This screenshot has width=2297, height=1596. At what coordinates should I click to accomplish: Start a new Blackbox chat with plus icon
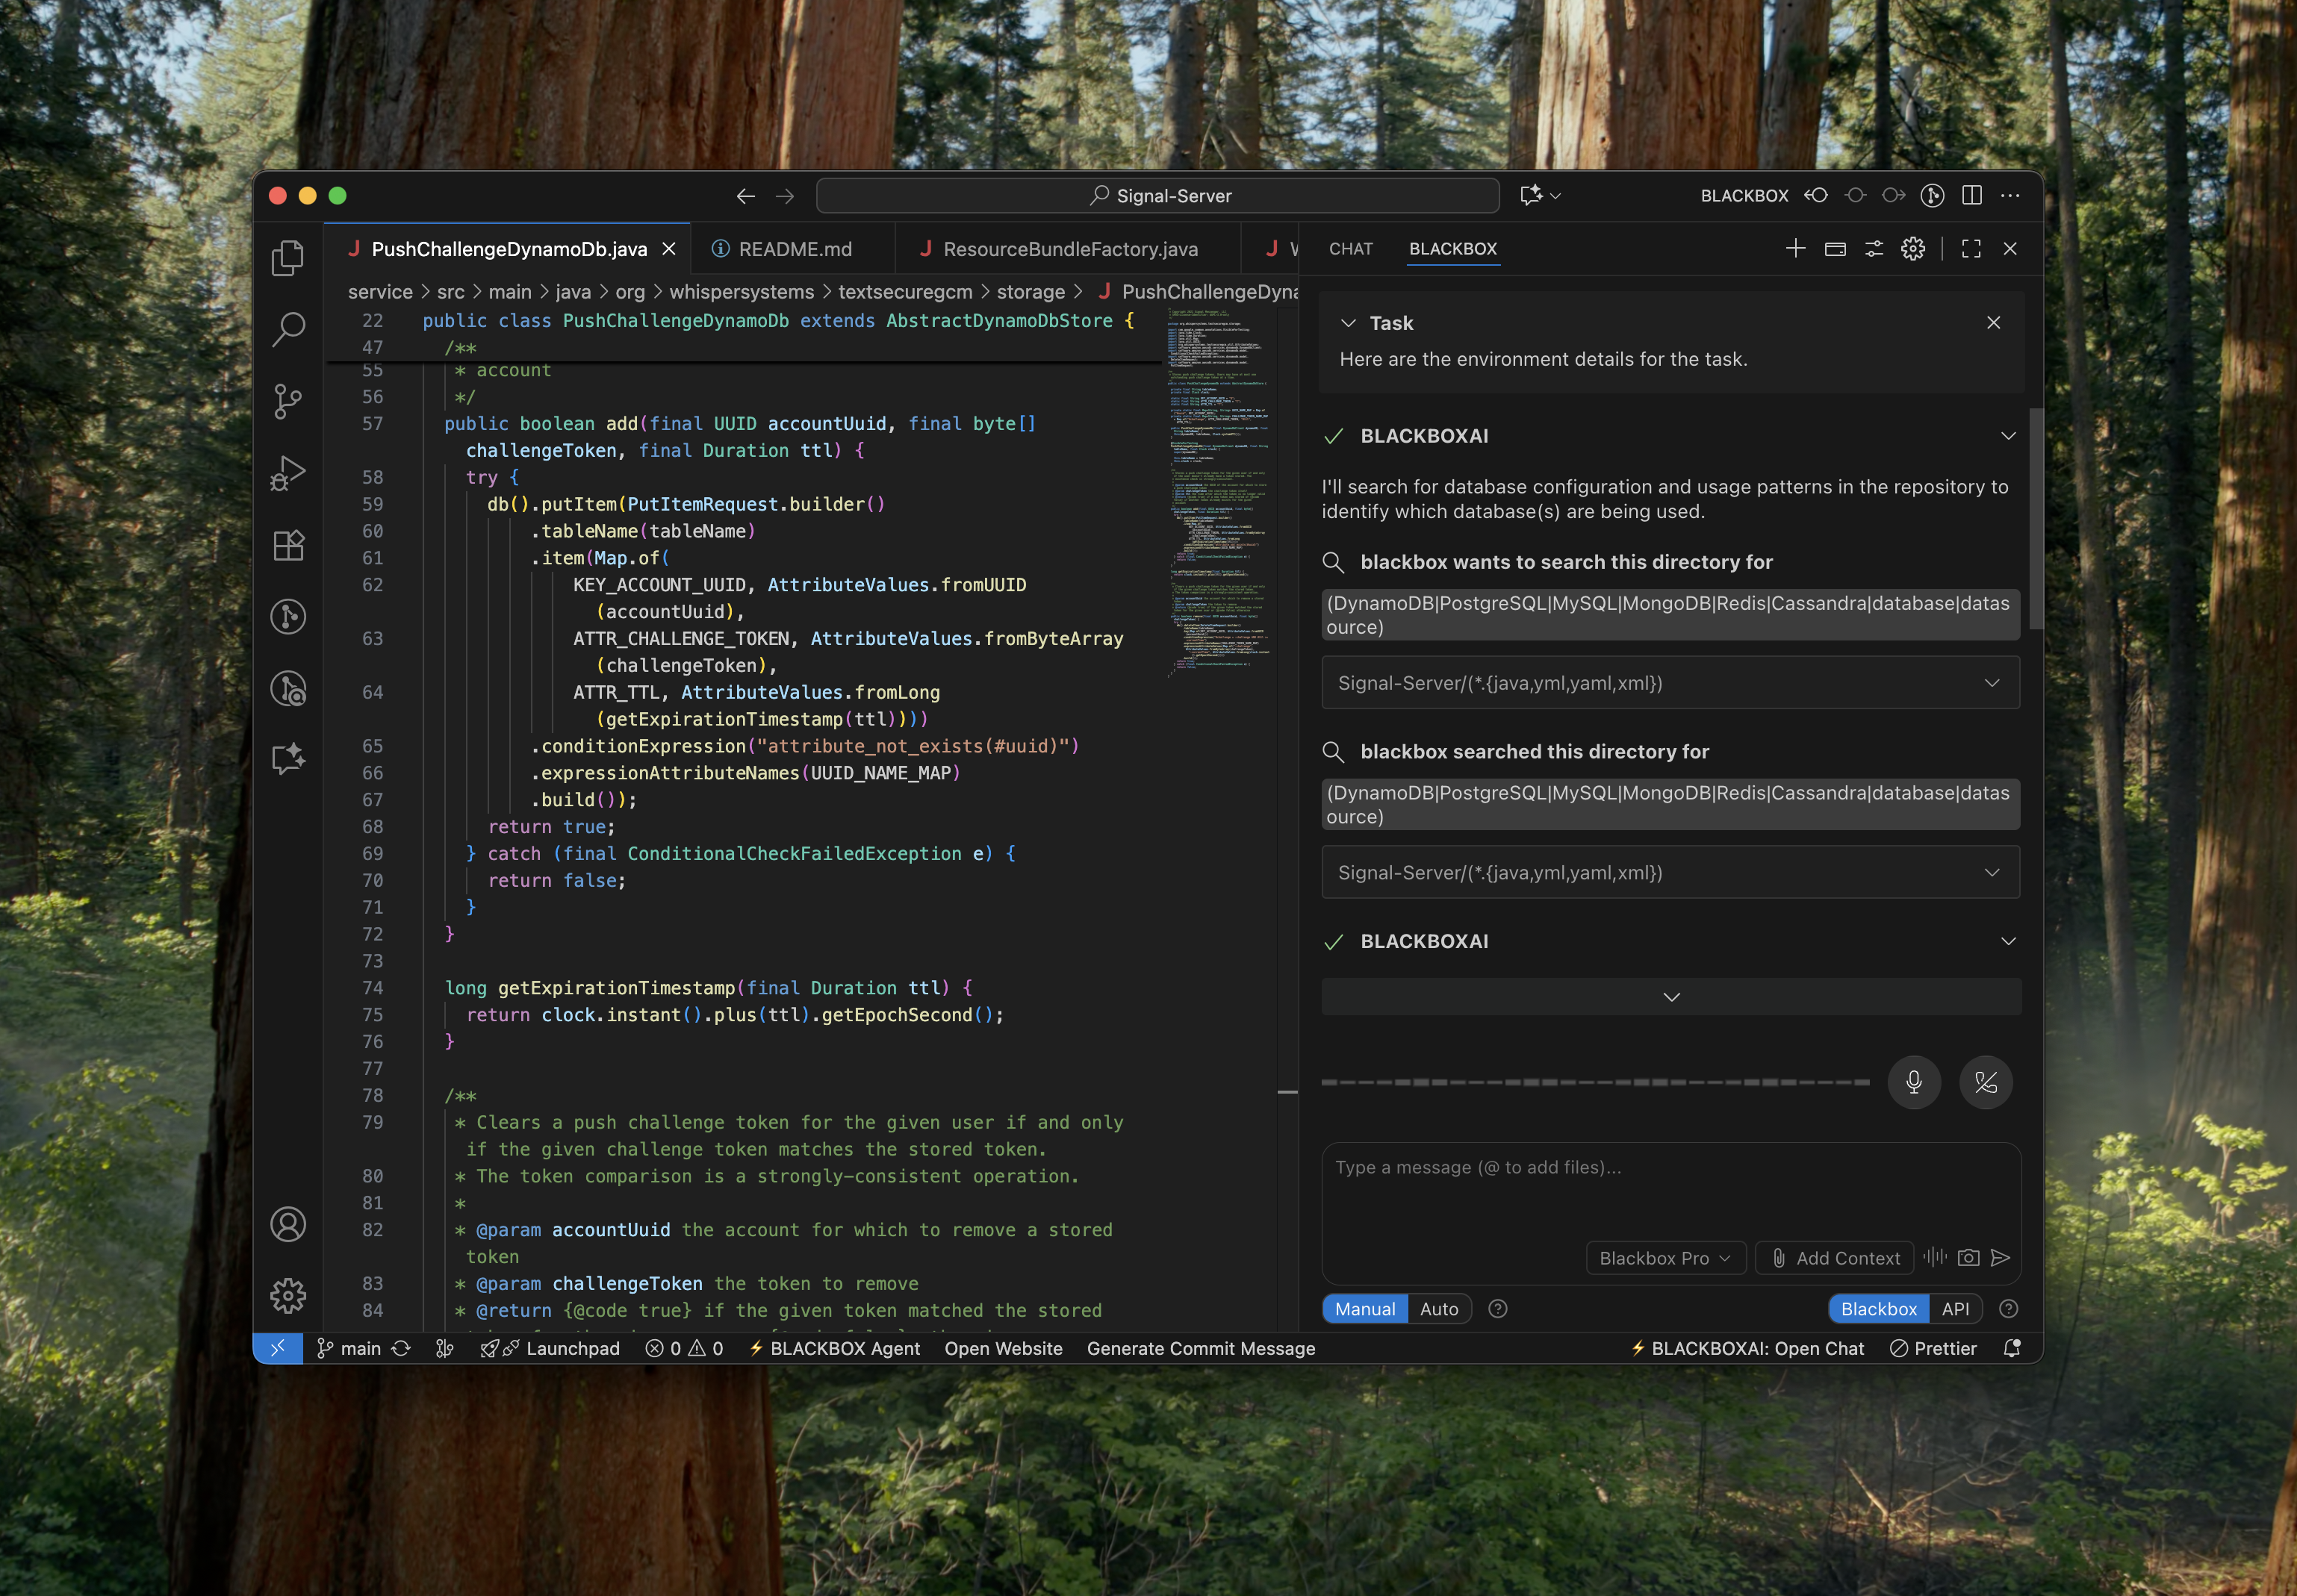click(1794, 249)
